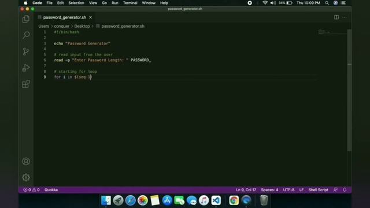The width and height of the screenshot is (370, 208).
Task: Click line 3 echo Password Generator
Action: (x=82, y=43)
